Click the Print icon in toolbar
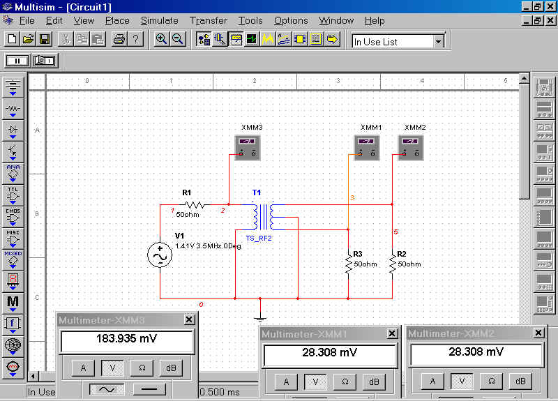The image size is (558, 401). [x=119, y=39]
